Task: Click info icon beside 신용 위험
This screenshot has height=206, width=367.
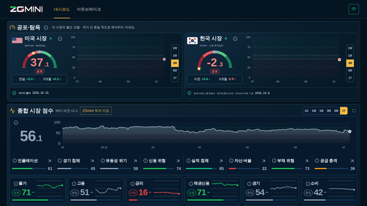Action: tap(145, 161)
